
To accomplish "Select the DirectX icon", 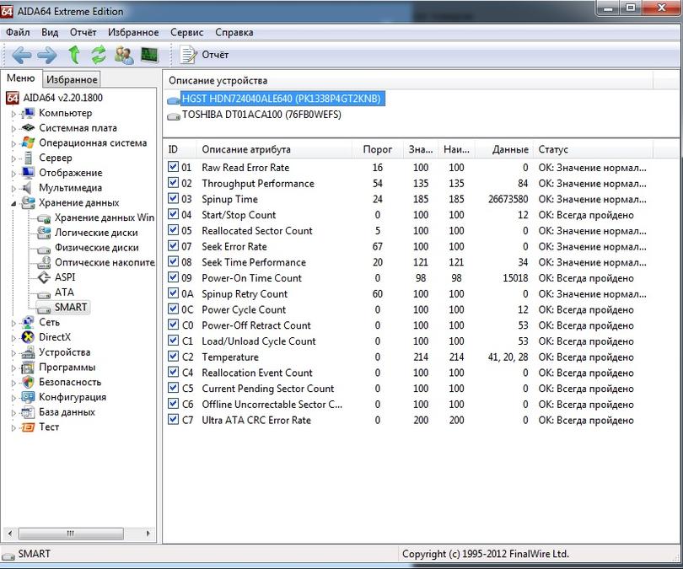I will tap(29, 337).
